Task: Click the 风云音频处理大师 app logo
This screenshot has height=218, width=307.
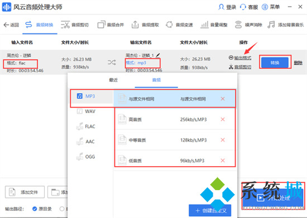Action: point(7,7)
